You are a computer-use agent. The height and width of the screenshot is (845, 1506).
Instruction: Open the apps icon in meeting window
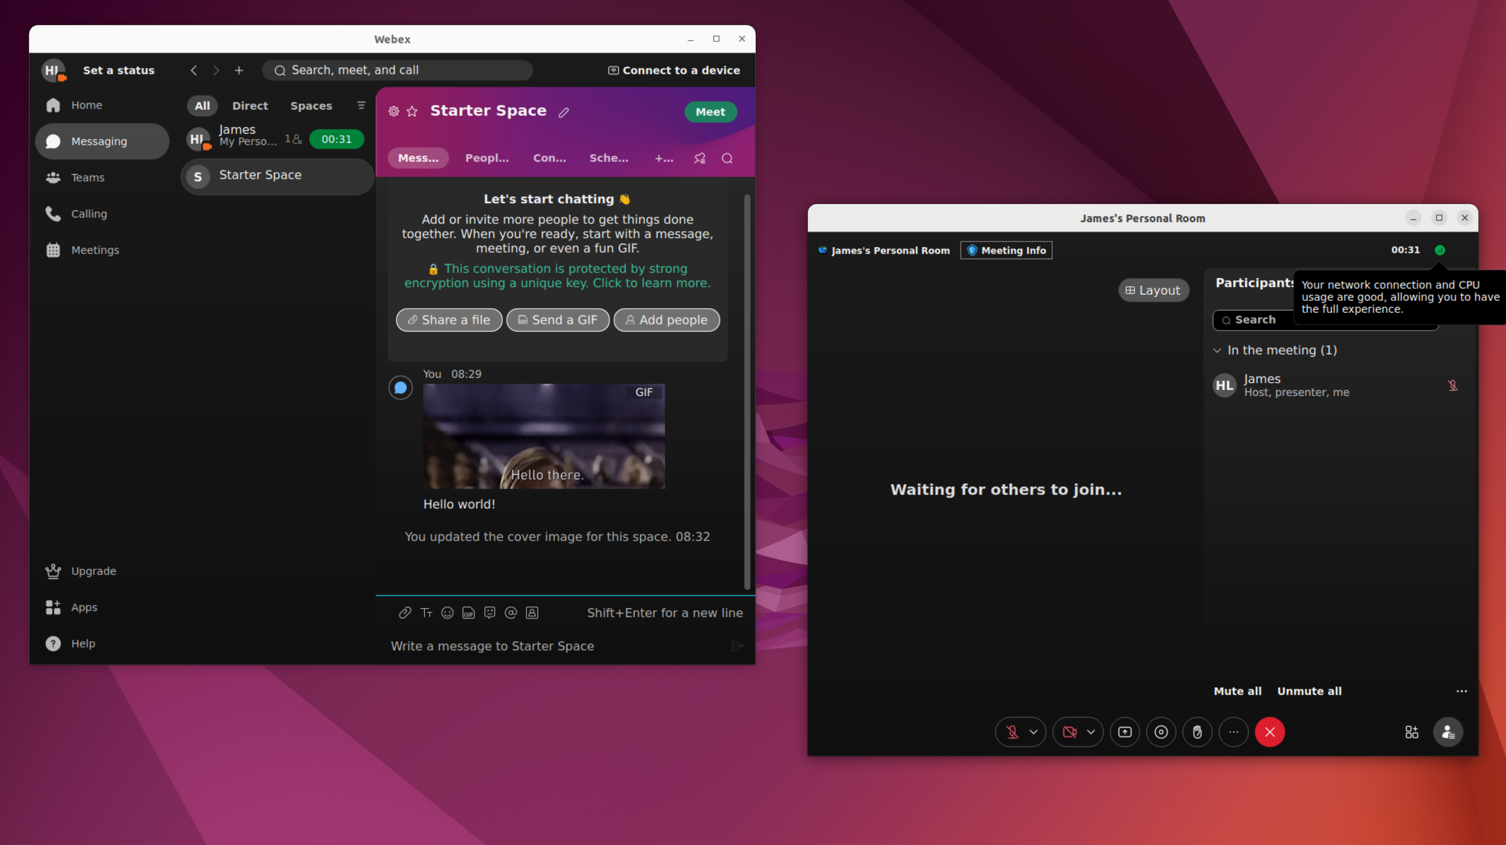(1412, 732)
